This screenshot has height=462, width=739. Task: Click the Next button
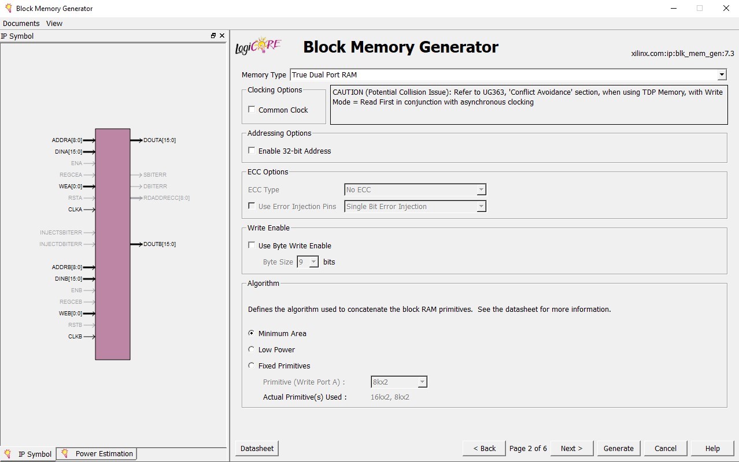571,448
